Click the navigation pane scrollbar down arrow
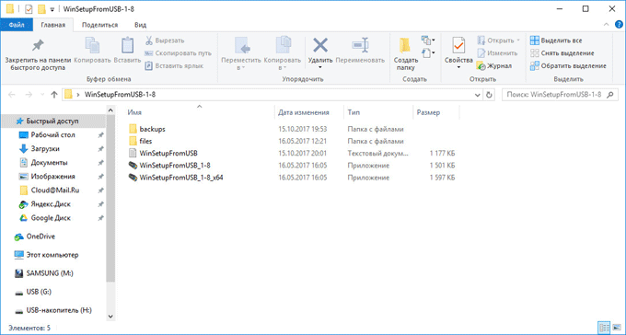 111,317
